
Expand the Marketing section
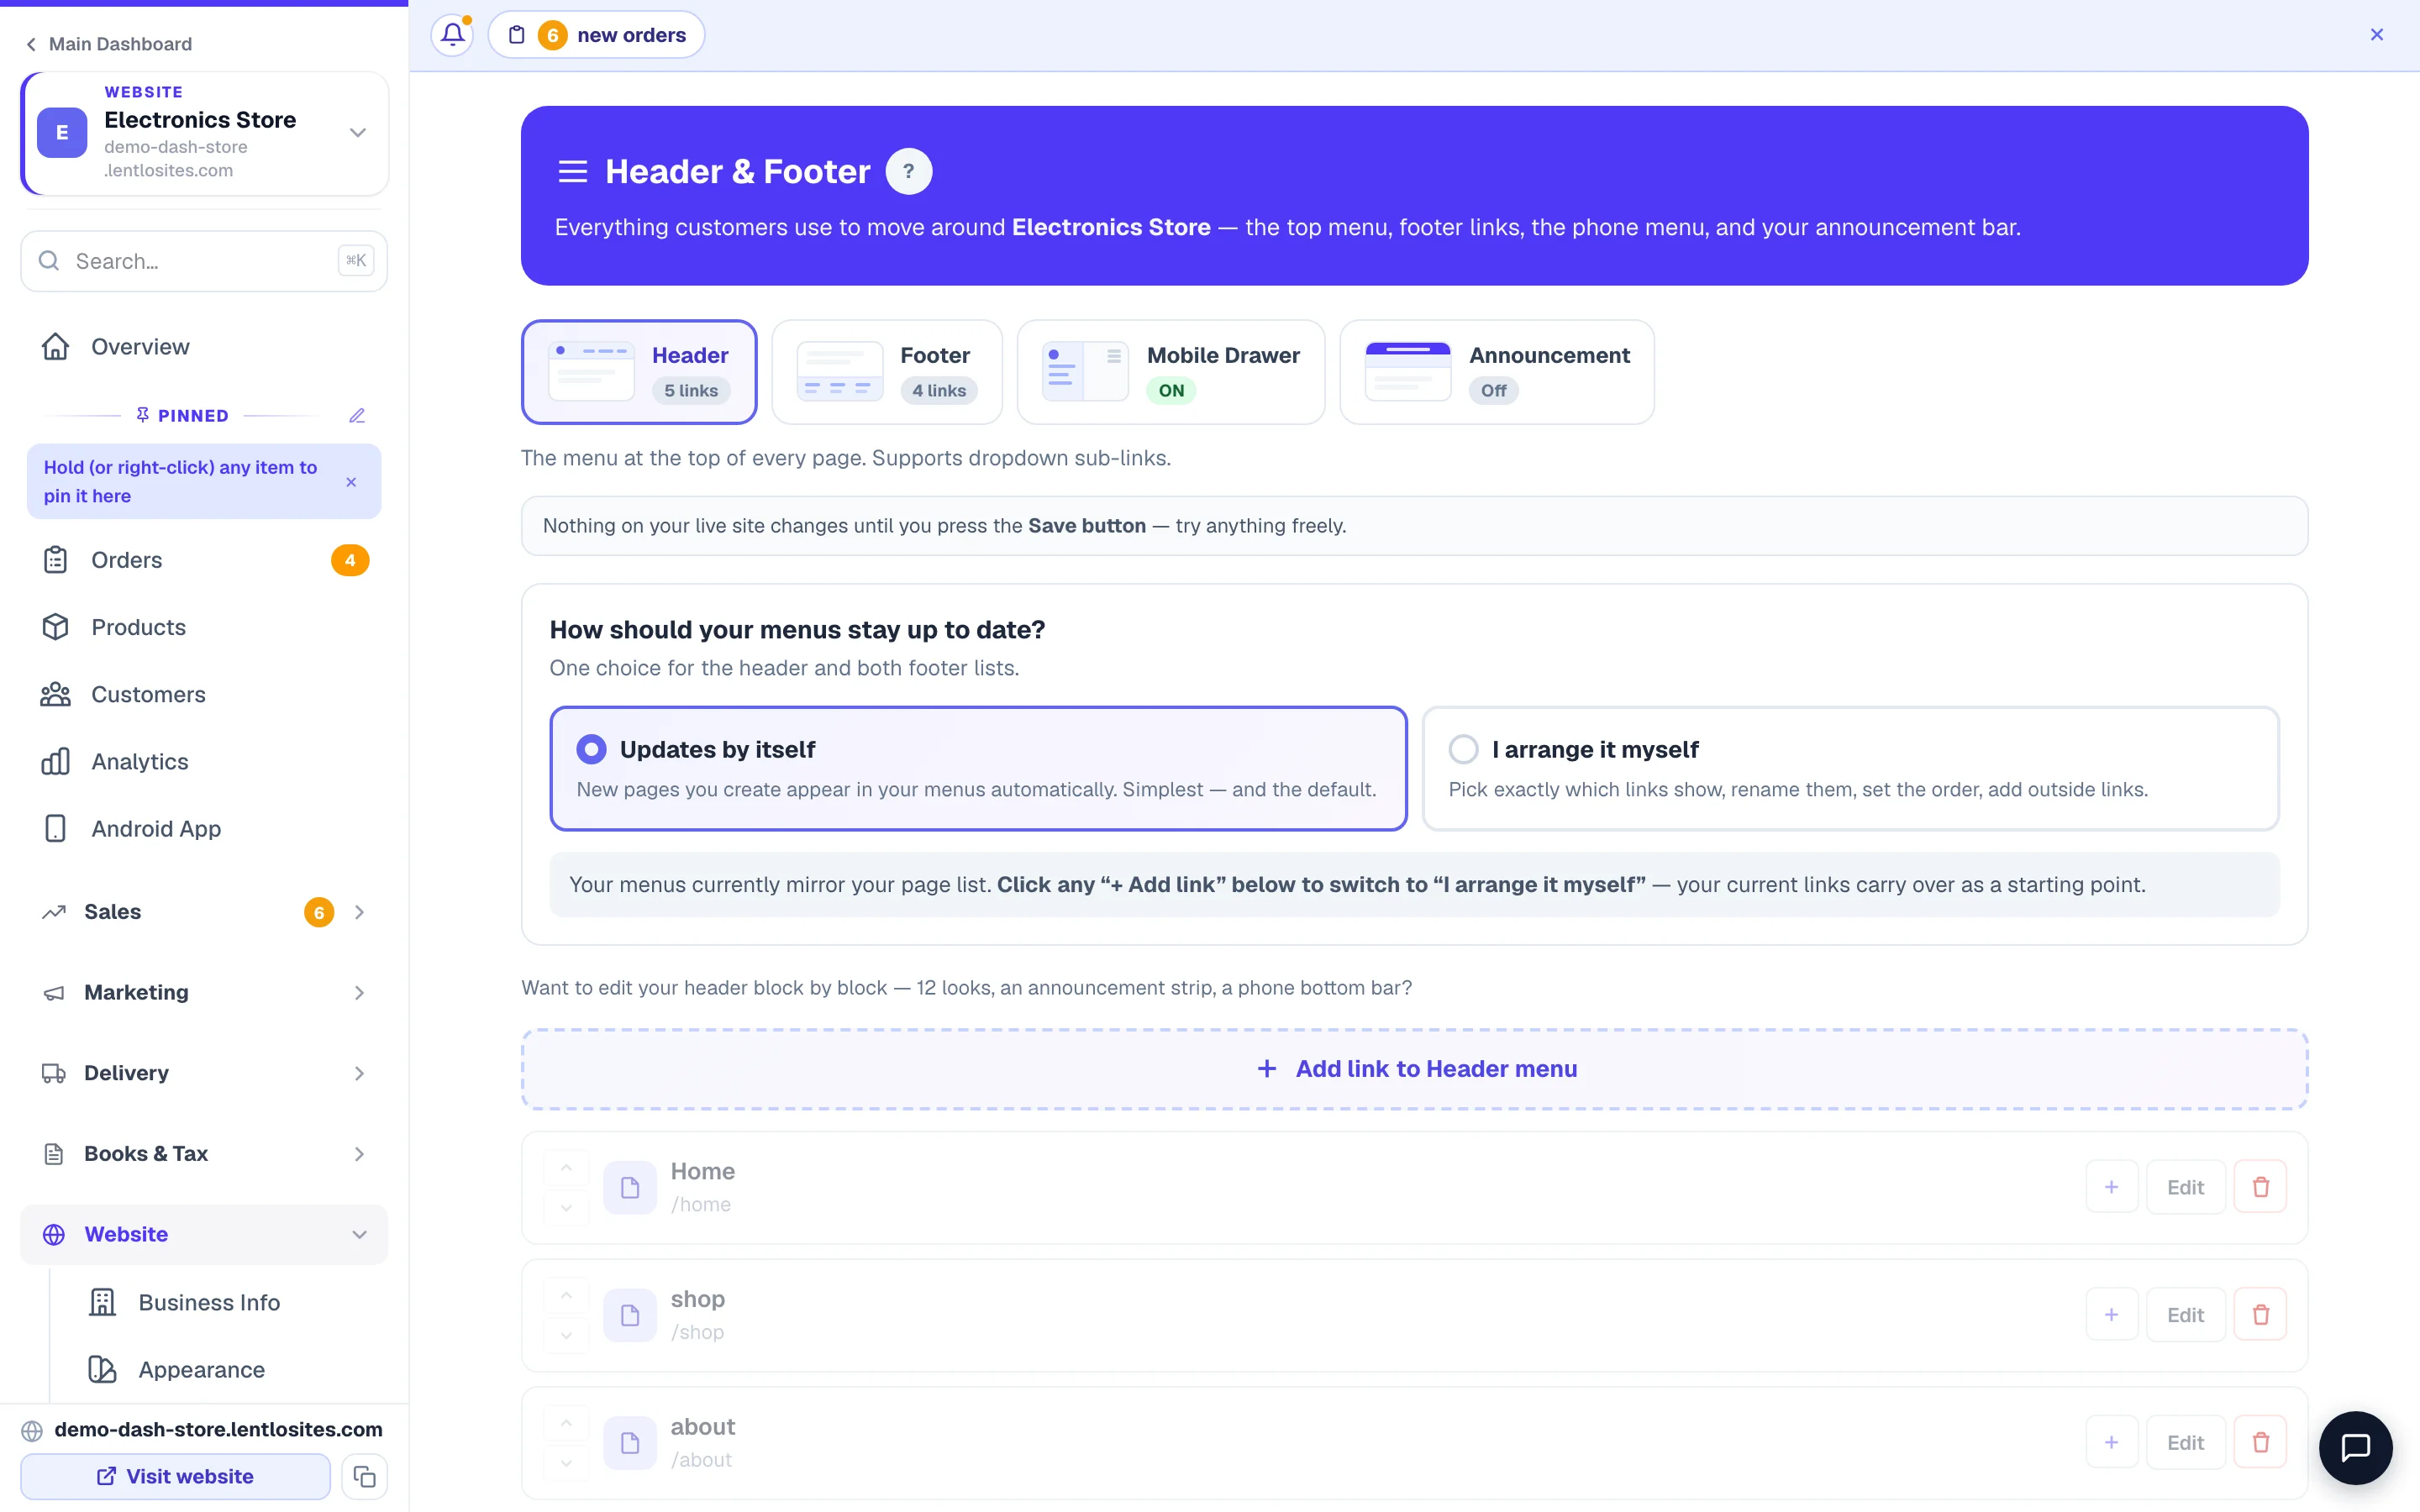(x=204, y=992)
